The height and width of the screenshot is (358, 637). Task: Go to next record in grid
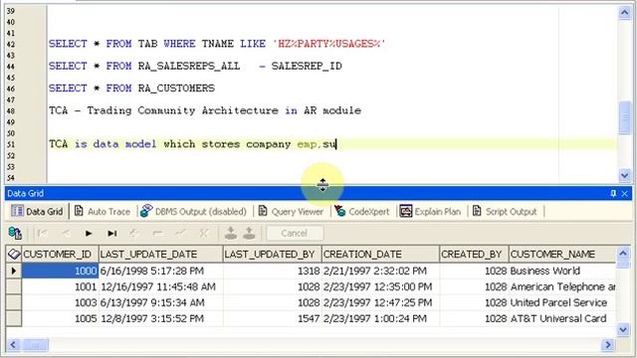pyautogui.click(x=89, y=233)
